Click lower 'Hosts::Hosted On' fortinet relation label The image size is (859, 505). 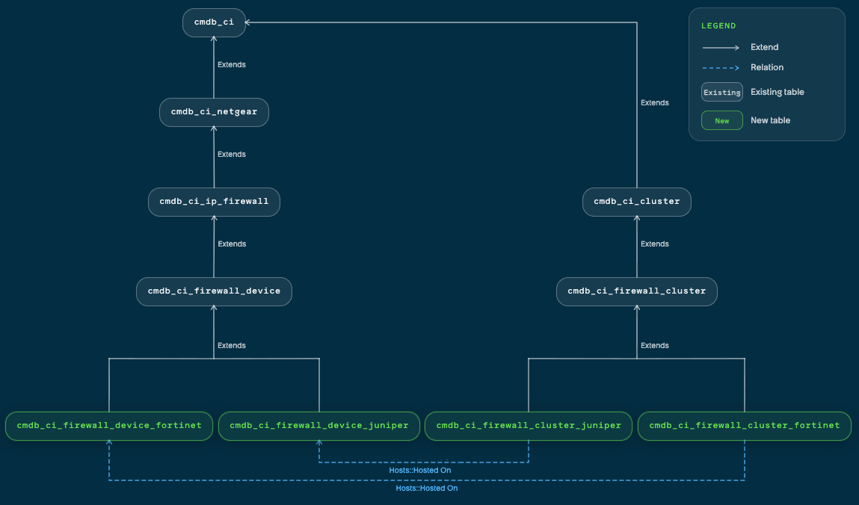coord(427,489)
